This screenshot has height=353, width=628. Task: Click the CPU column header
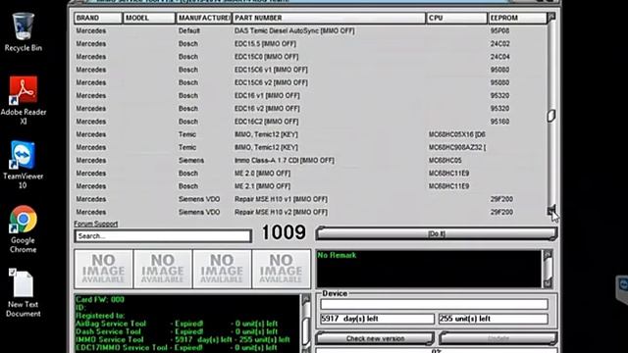click(456, 18)
